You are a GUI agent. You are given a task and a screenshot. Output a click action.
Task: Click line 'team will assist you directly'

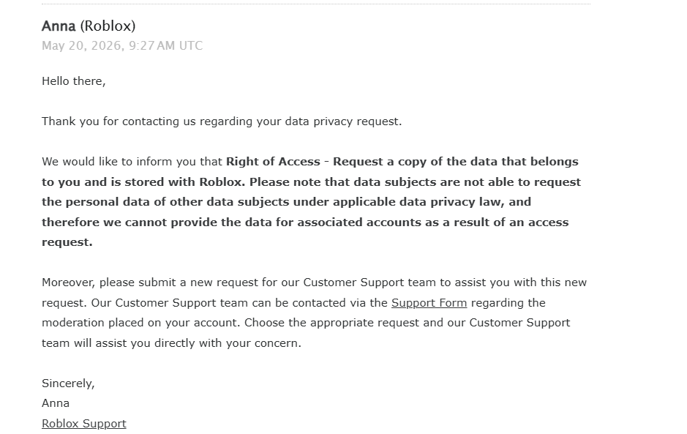pyautogui.click(x=172, y=343)
